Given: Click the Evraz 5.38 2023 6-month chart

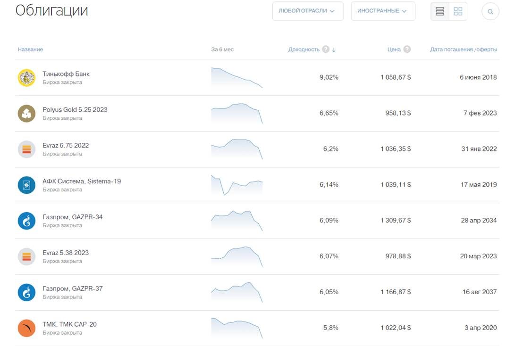Looking at the screenshot, I should 237,257.
